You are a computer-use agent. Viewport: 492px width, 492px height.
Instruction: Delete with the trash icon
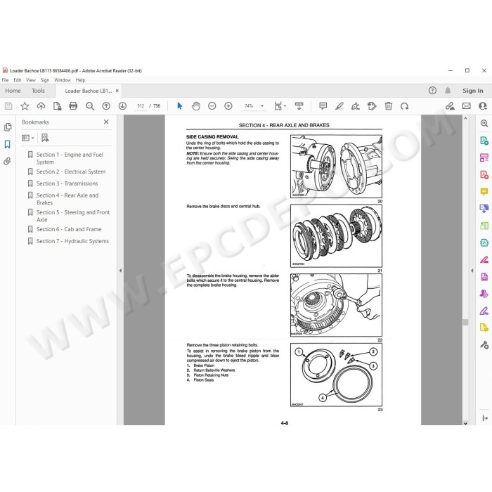389,106
